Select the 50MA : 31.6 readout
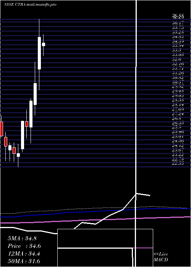Image resolution: width=191 pixels, height=267 pixels. pos(24,261)
